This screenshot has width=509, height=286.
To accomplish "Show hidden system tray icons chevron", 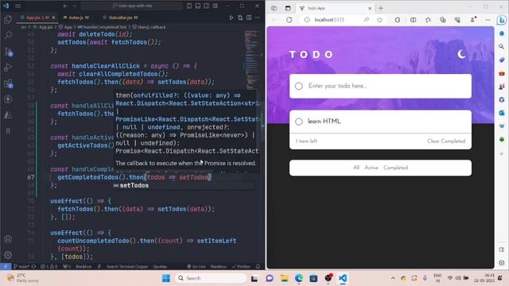I will (393, 278).
